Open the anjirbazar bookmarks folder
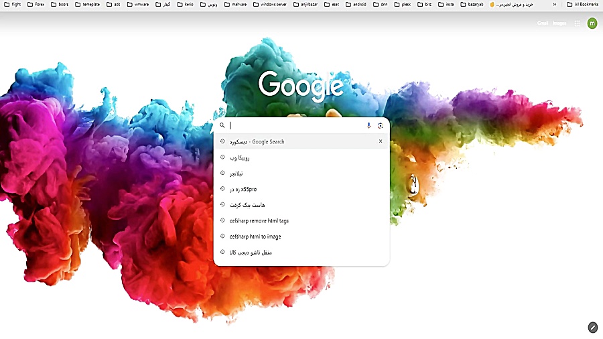 [x=306, y=5]
